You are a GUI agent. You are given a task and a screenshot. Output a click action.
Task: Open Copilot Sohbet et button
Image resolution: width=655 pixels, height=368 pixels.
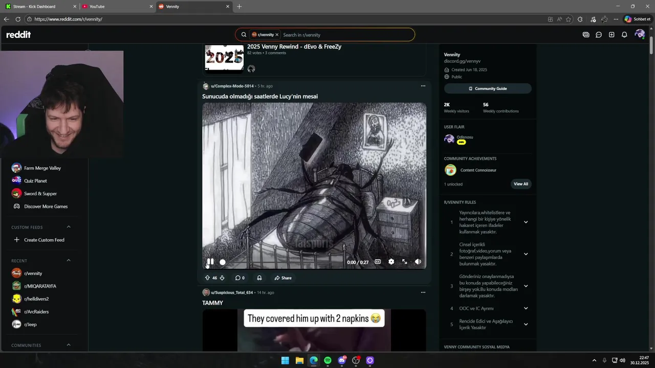pos(637,19)
